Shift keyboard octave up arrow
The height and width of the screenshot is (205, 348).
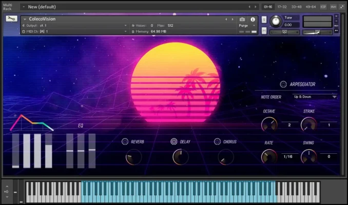point(7,187)
